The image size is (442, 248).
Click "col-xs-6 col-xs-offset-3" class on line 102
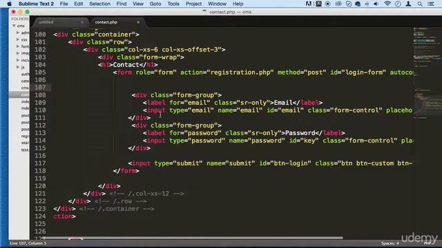click(173, 50)
